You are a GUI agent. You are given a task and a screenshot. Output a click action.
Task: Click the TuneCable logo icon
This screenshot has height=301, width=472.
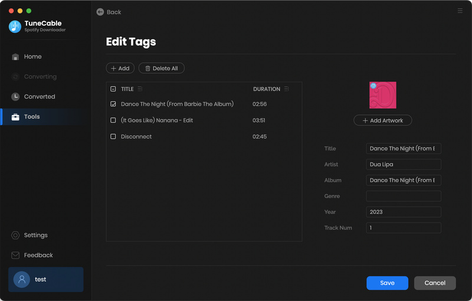coord(15,27)
